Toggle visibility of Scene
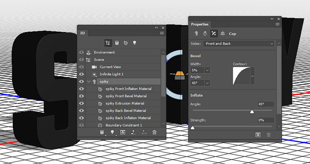310x164 pixels. pos(81,60)
